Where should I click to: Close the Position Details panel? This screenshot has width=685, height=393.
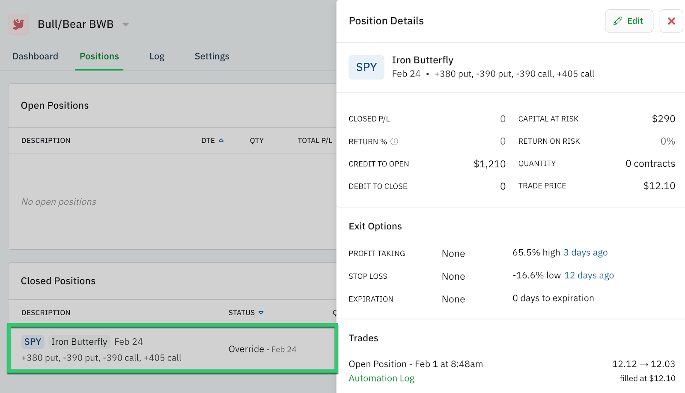point(671,21)
